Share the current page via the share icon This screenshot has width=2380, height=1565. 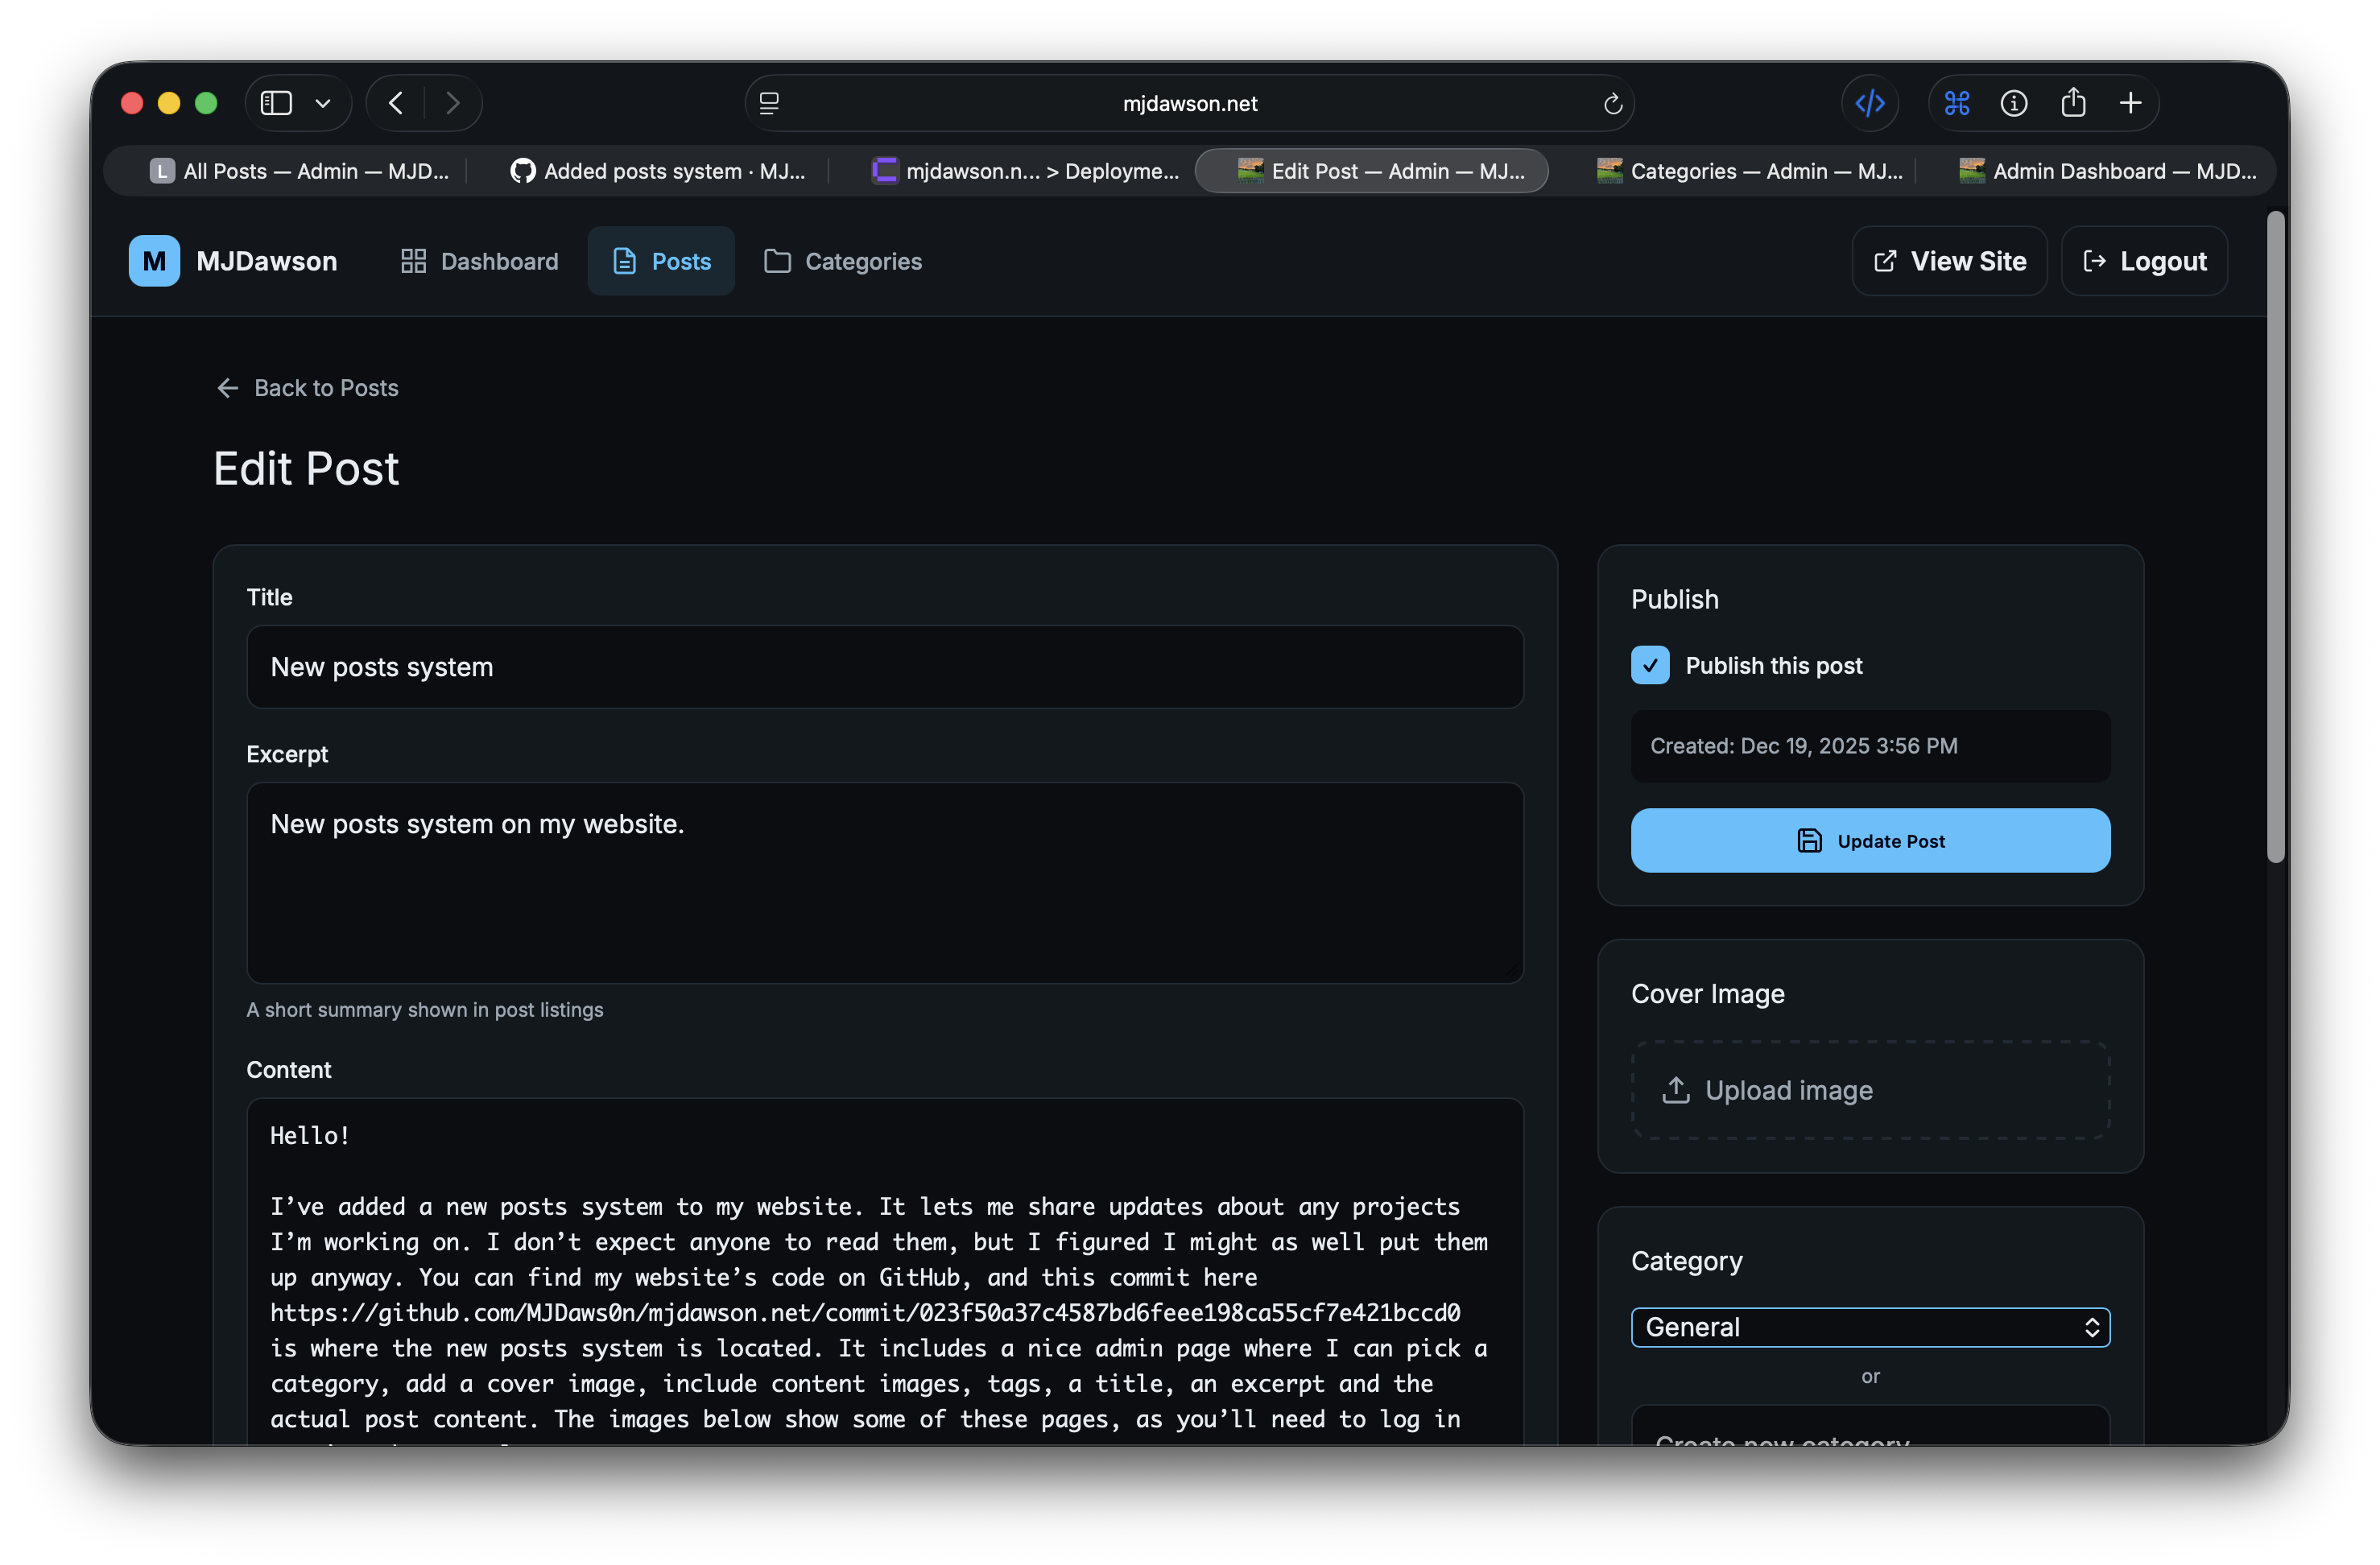pos(2073,102)
